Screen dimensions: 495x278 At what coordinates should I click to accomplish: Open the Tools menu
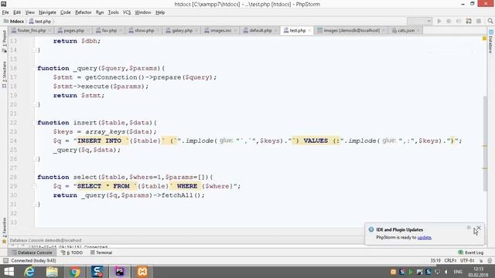113,12
